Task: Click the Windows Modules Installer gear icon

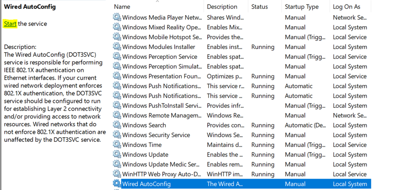Action: [117, 47]
